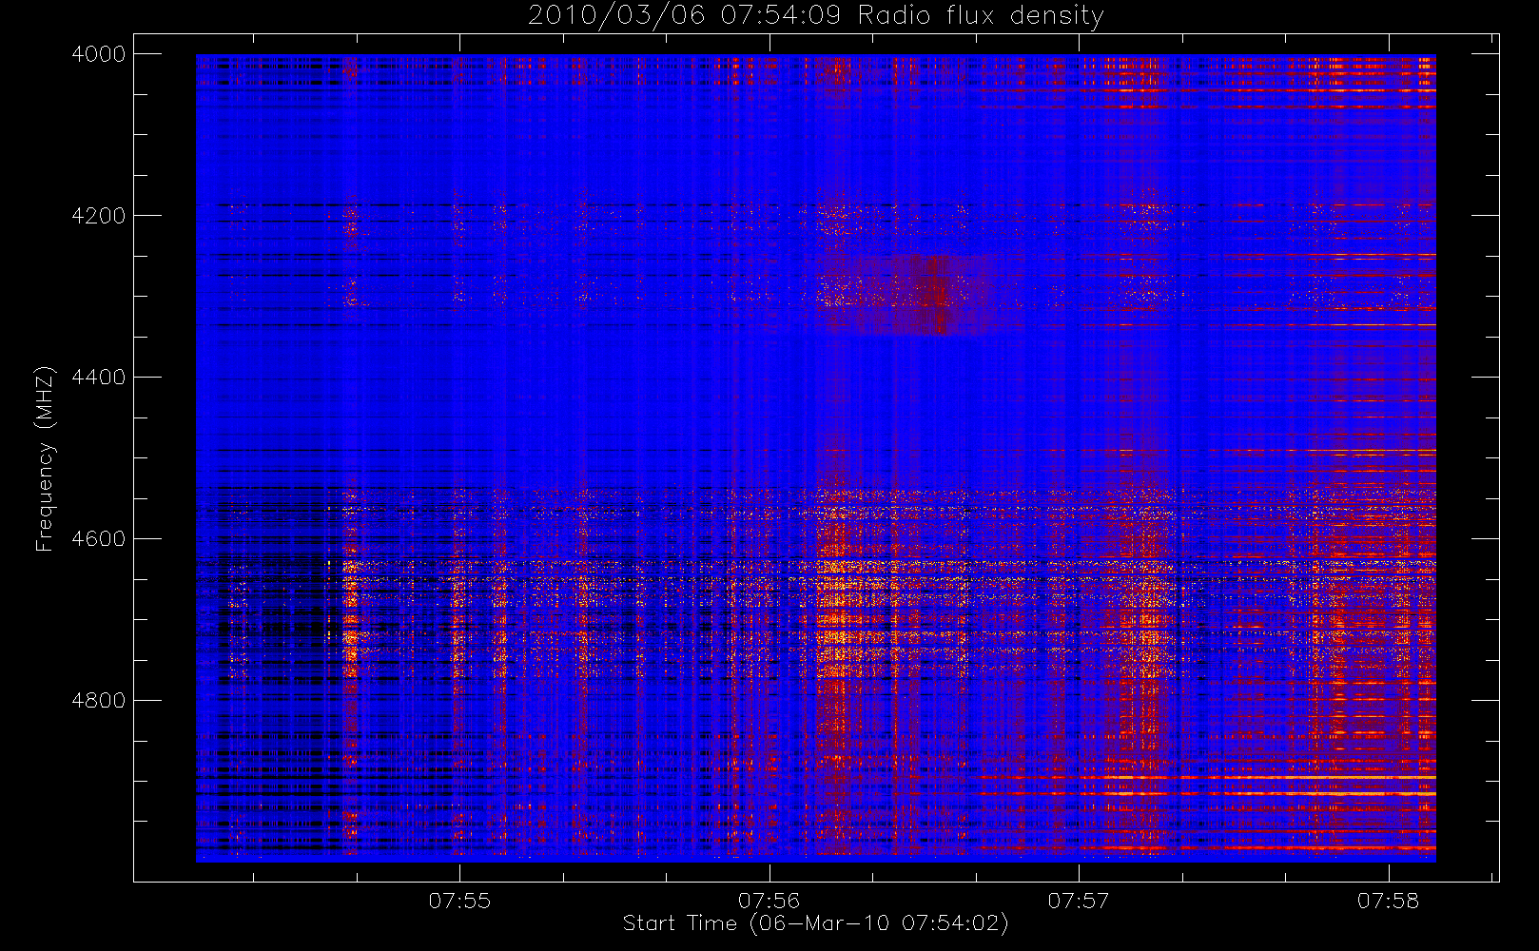1539x951 pixels.
Task: Click the 07:55 time tick label
Action: tap(459, 901)
